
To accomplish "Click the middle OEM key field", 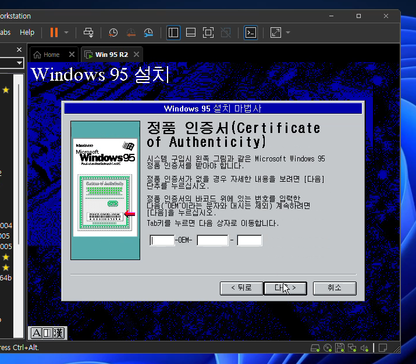I will [x=212, y=240].
